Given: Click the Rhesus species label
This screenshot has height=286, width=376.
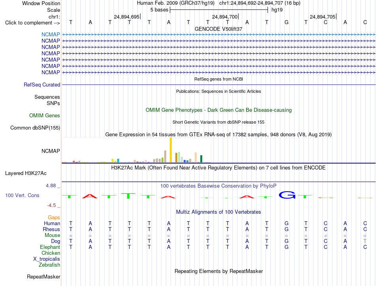Looking at the screenshot, I should (x=51, y=229).
